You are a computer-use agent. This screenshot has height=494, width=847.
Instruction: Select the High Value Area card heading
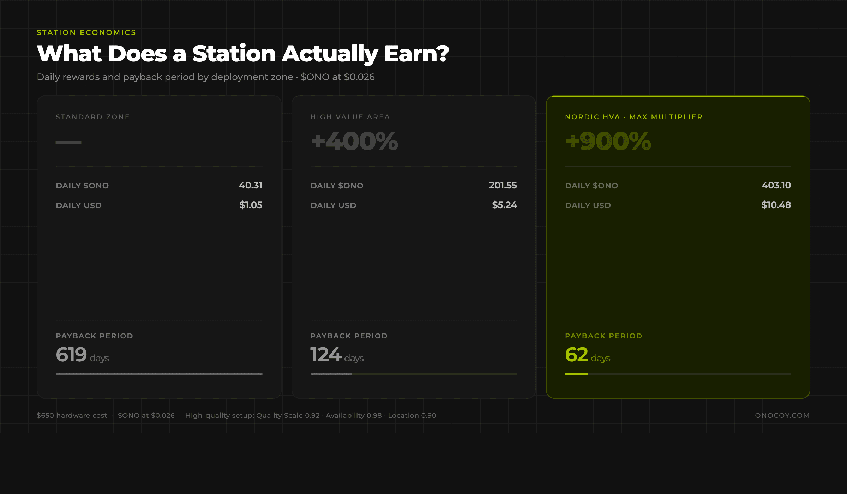(350, 117)
